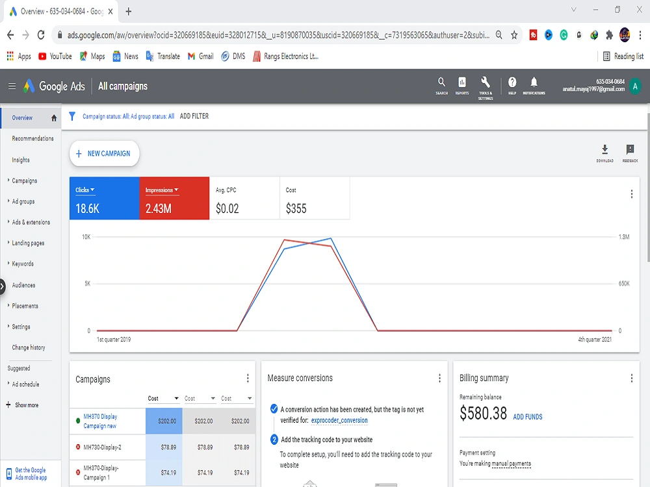Open chart card three-dot menu

click(631, 194)
